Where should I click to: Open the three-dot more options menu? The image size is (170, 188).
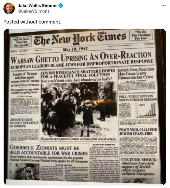164,5
